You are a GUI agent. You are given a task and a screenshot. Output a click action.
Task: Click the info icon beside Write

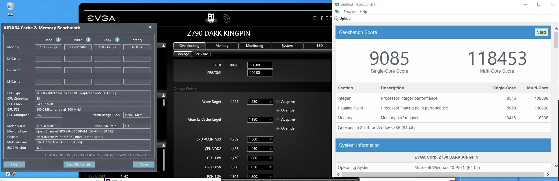tap(88, 40)
